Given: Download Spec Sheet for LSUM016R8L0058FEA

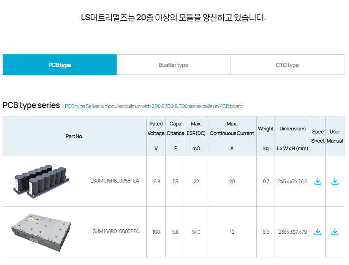Looking at the screenshot, I should tap(317, 181).
